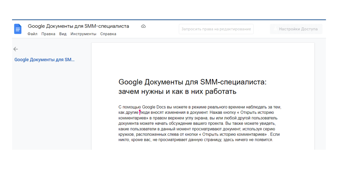Image resolution: width=338 pixels, height=169 pixels.
Task: Click the document title in the header
Action: pyautogui.click(x=78, y=26)
